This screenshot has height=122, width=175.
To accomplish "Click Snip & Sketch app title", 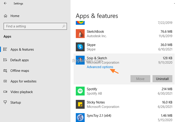I will 97,58.
